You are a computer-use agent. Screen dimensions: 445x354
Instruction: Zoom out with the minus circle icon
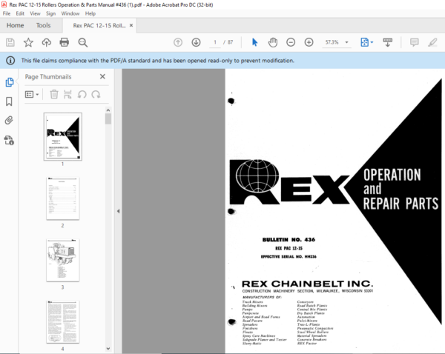tap(291, 42)
